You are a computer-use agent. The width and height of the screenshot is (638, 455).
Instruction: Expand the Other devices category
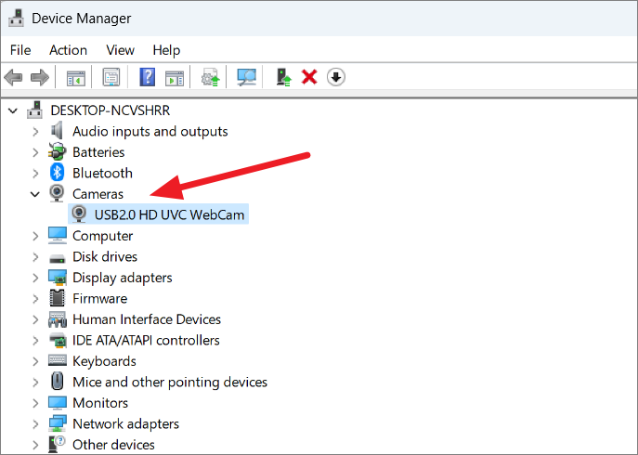tap(36, 445)
